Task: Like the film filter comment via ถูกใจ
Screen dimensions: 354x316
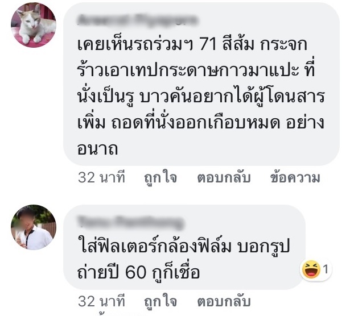Action: click(160, 302)
